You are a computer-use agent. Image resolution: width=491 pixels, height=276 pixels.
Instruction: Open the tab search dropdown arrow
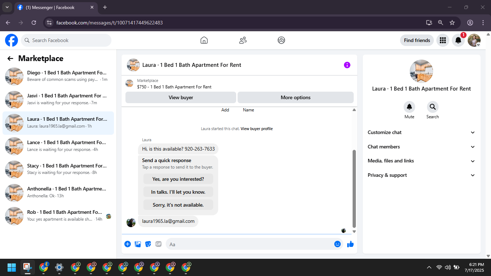7,7
